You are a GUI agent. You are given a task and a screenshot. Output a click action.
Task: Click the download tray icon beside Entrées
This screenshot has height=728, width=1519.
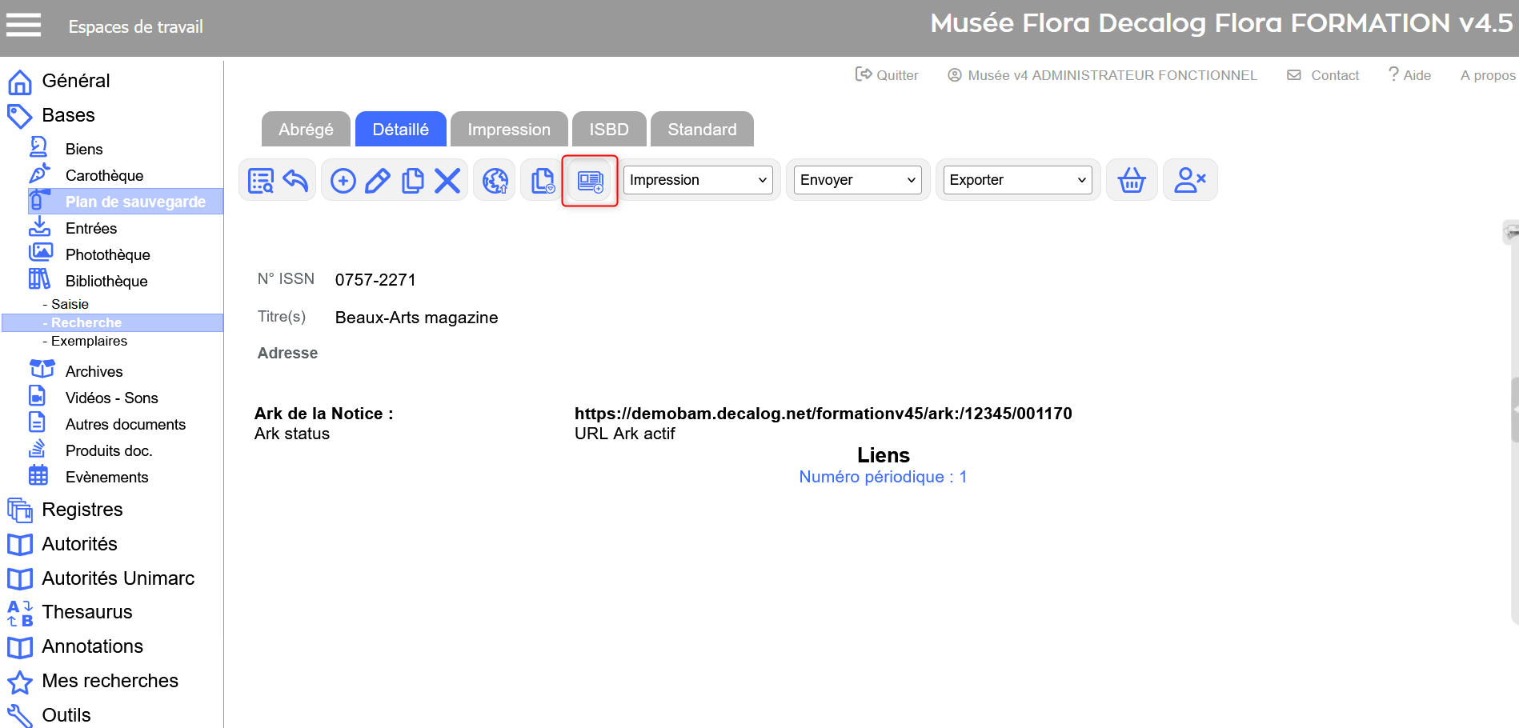[x=39, y=226]
